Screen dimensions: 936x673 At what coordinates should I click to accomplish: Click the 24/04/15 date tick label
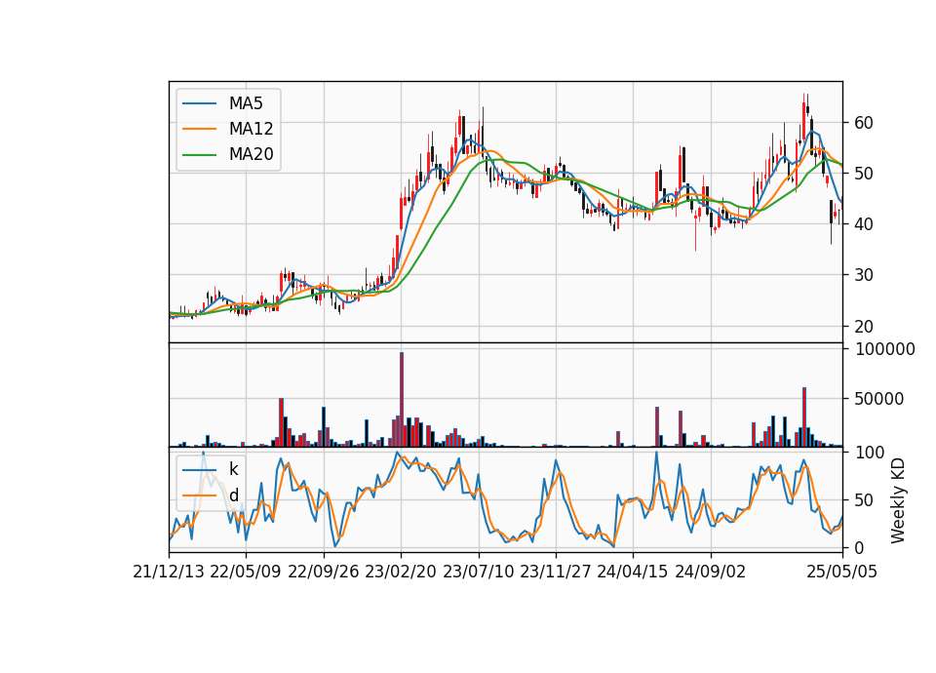pyautogui.click(x=633, y=572)
